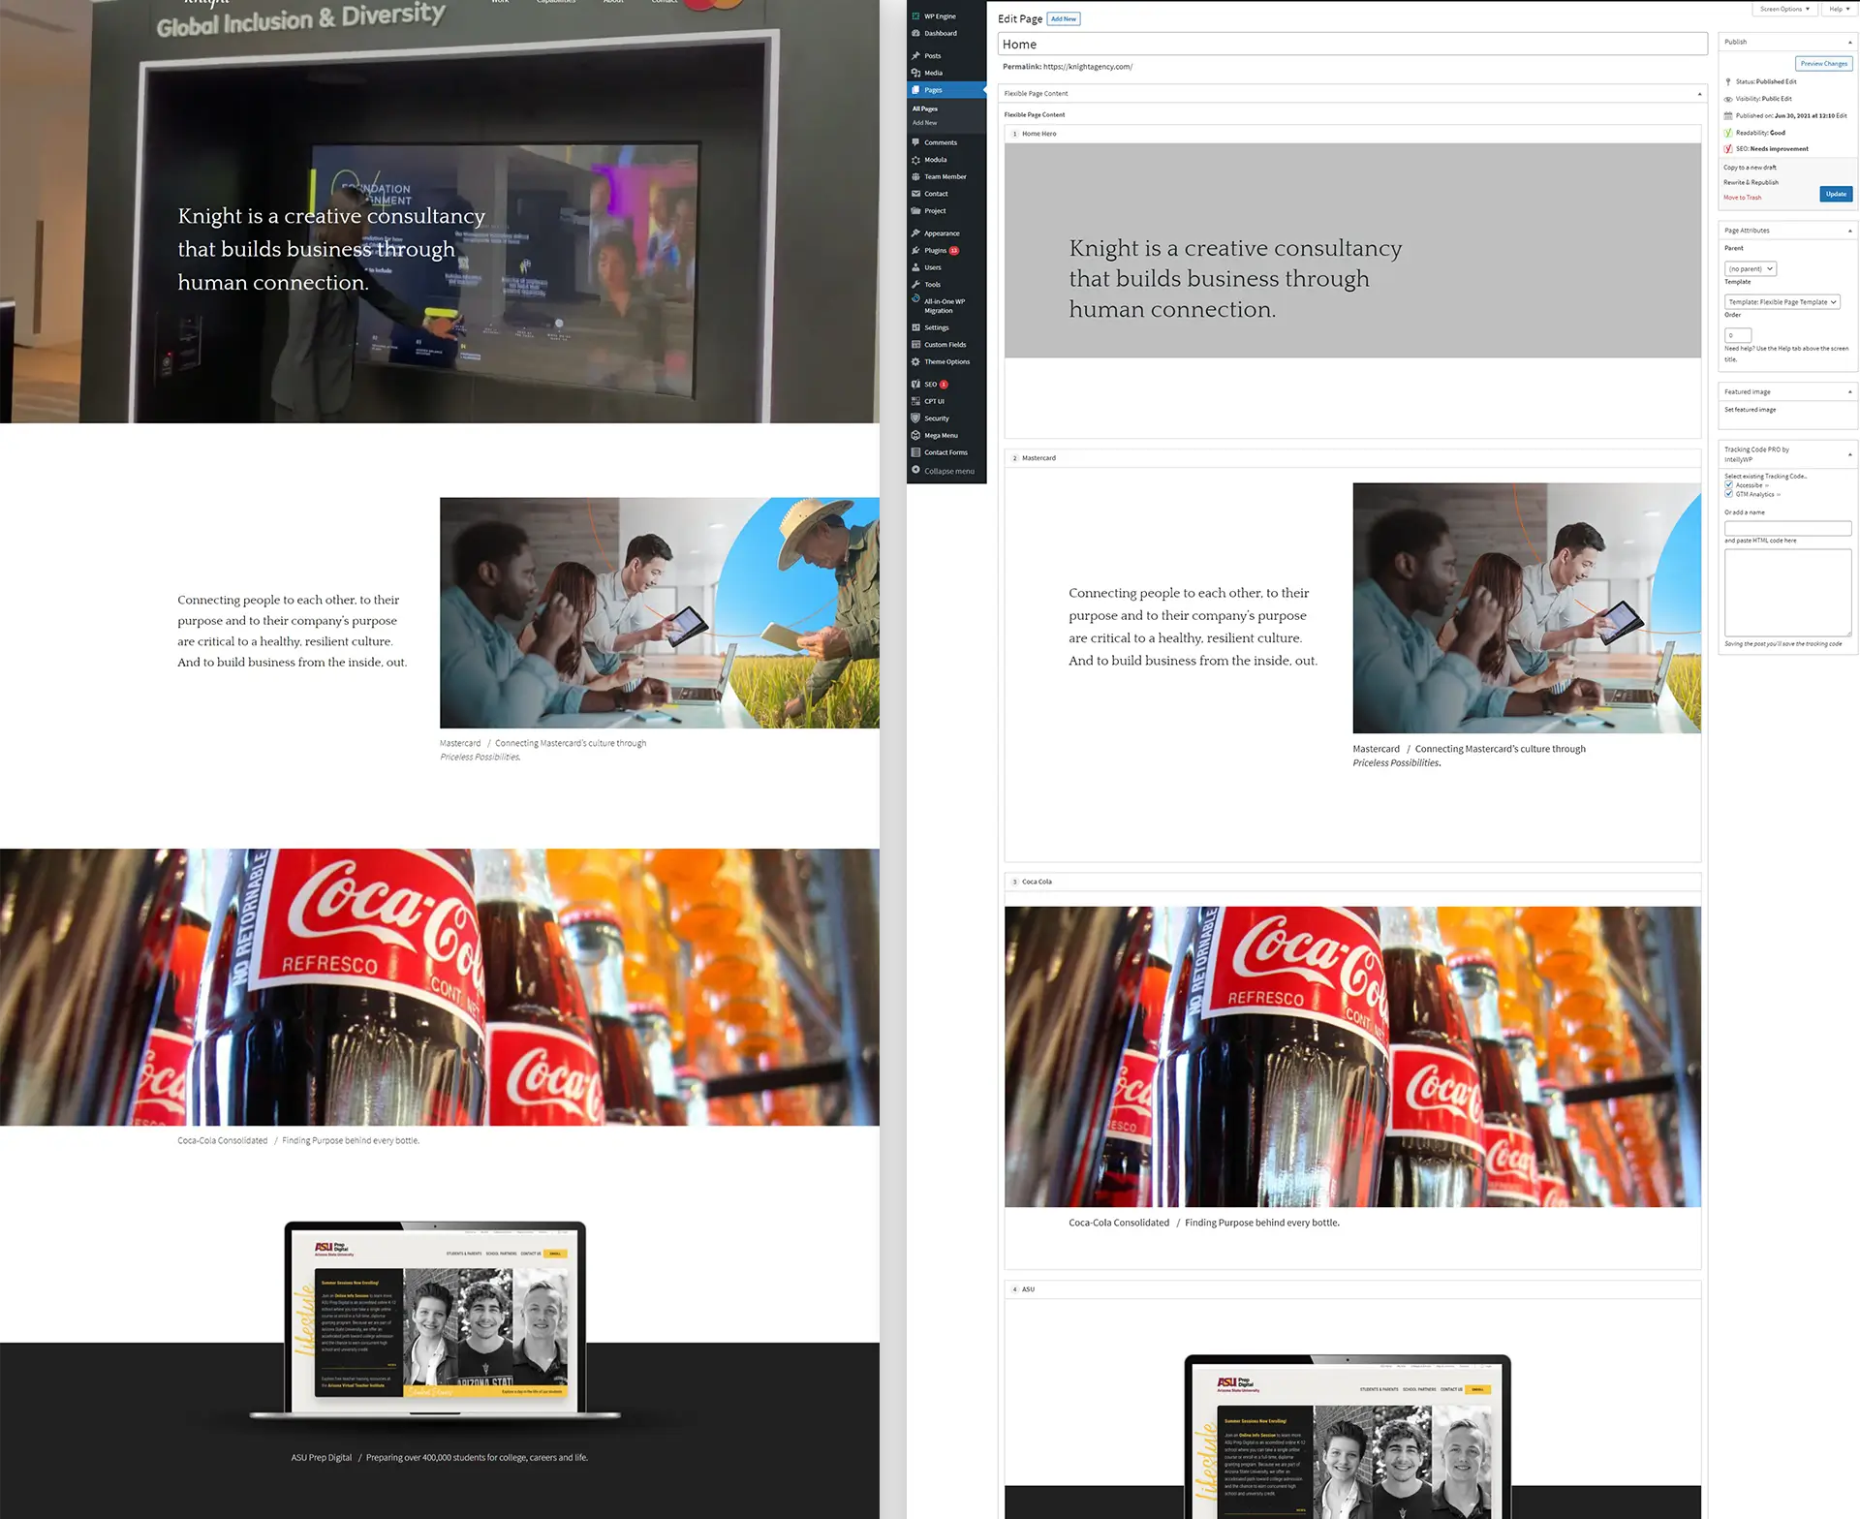Open WP Engine icon in sidebar
The image size is (1860, 1519).
(x=915, y=16)
